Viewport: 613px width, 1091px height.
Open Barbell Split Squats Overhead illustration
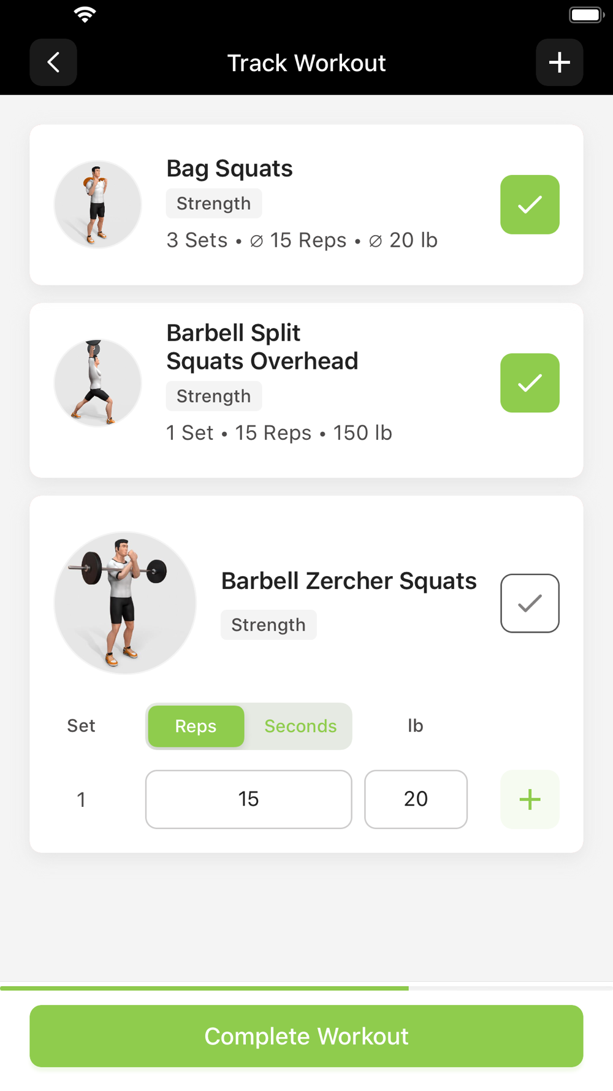click(97, 383)
